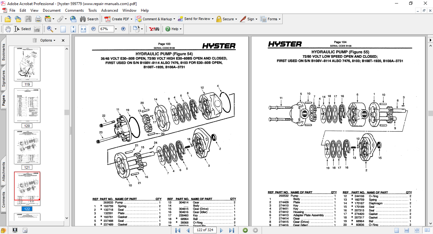Activate the Snapshot tool
433x234 pixels.
coord(37,29)
